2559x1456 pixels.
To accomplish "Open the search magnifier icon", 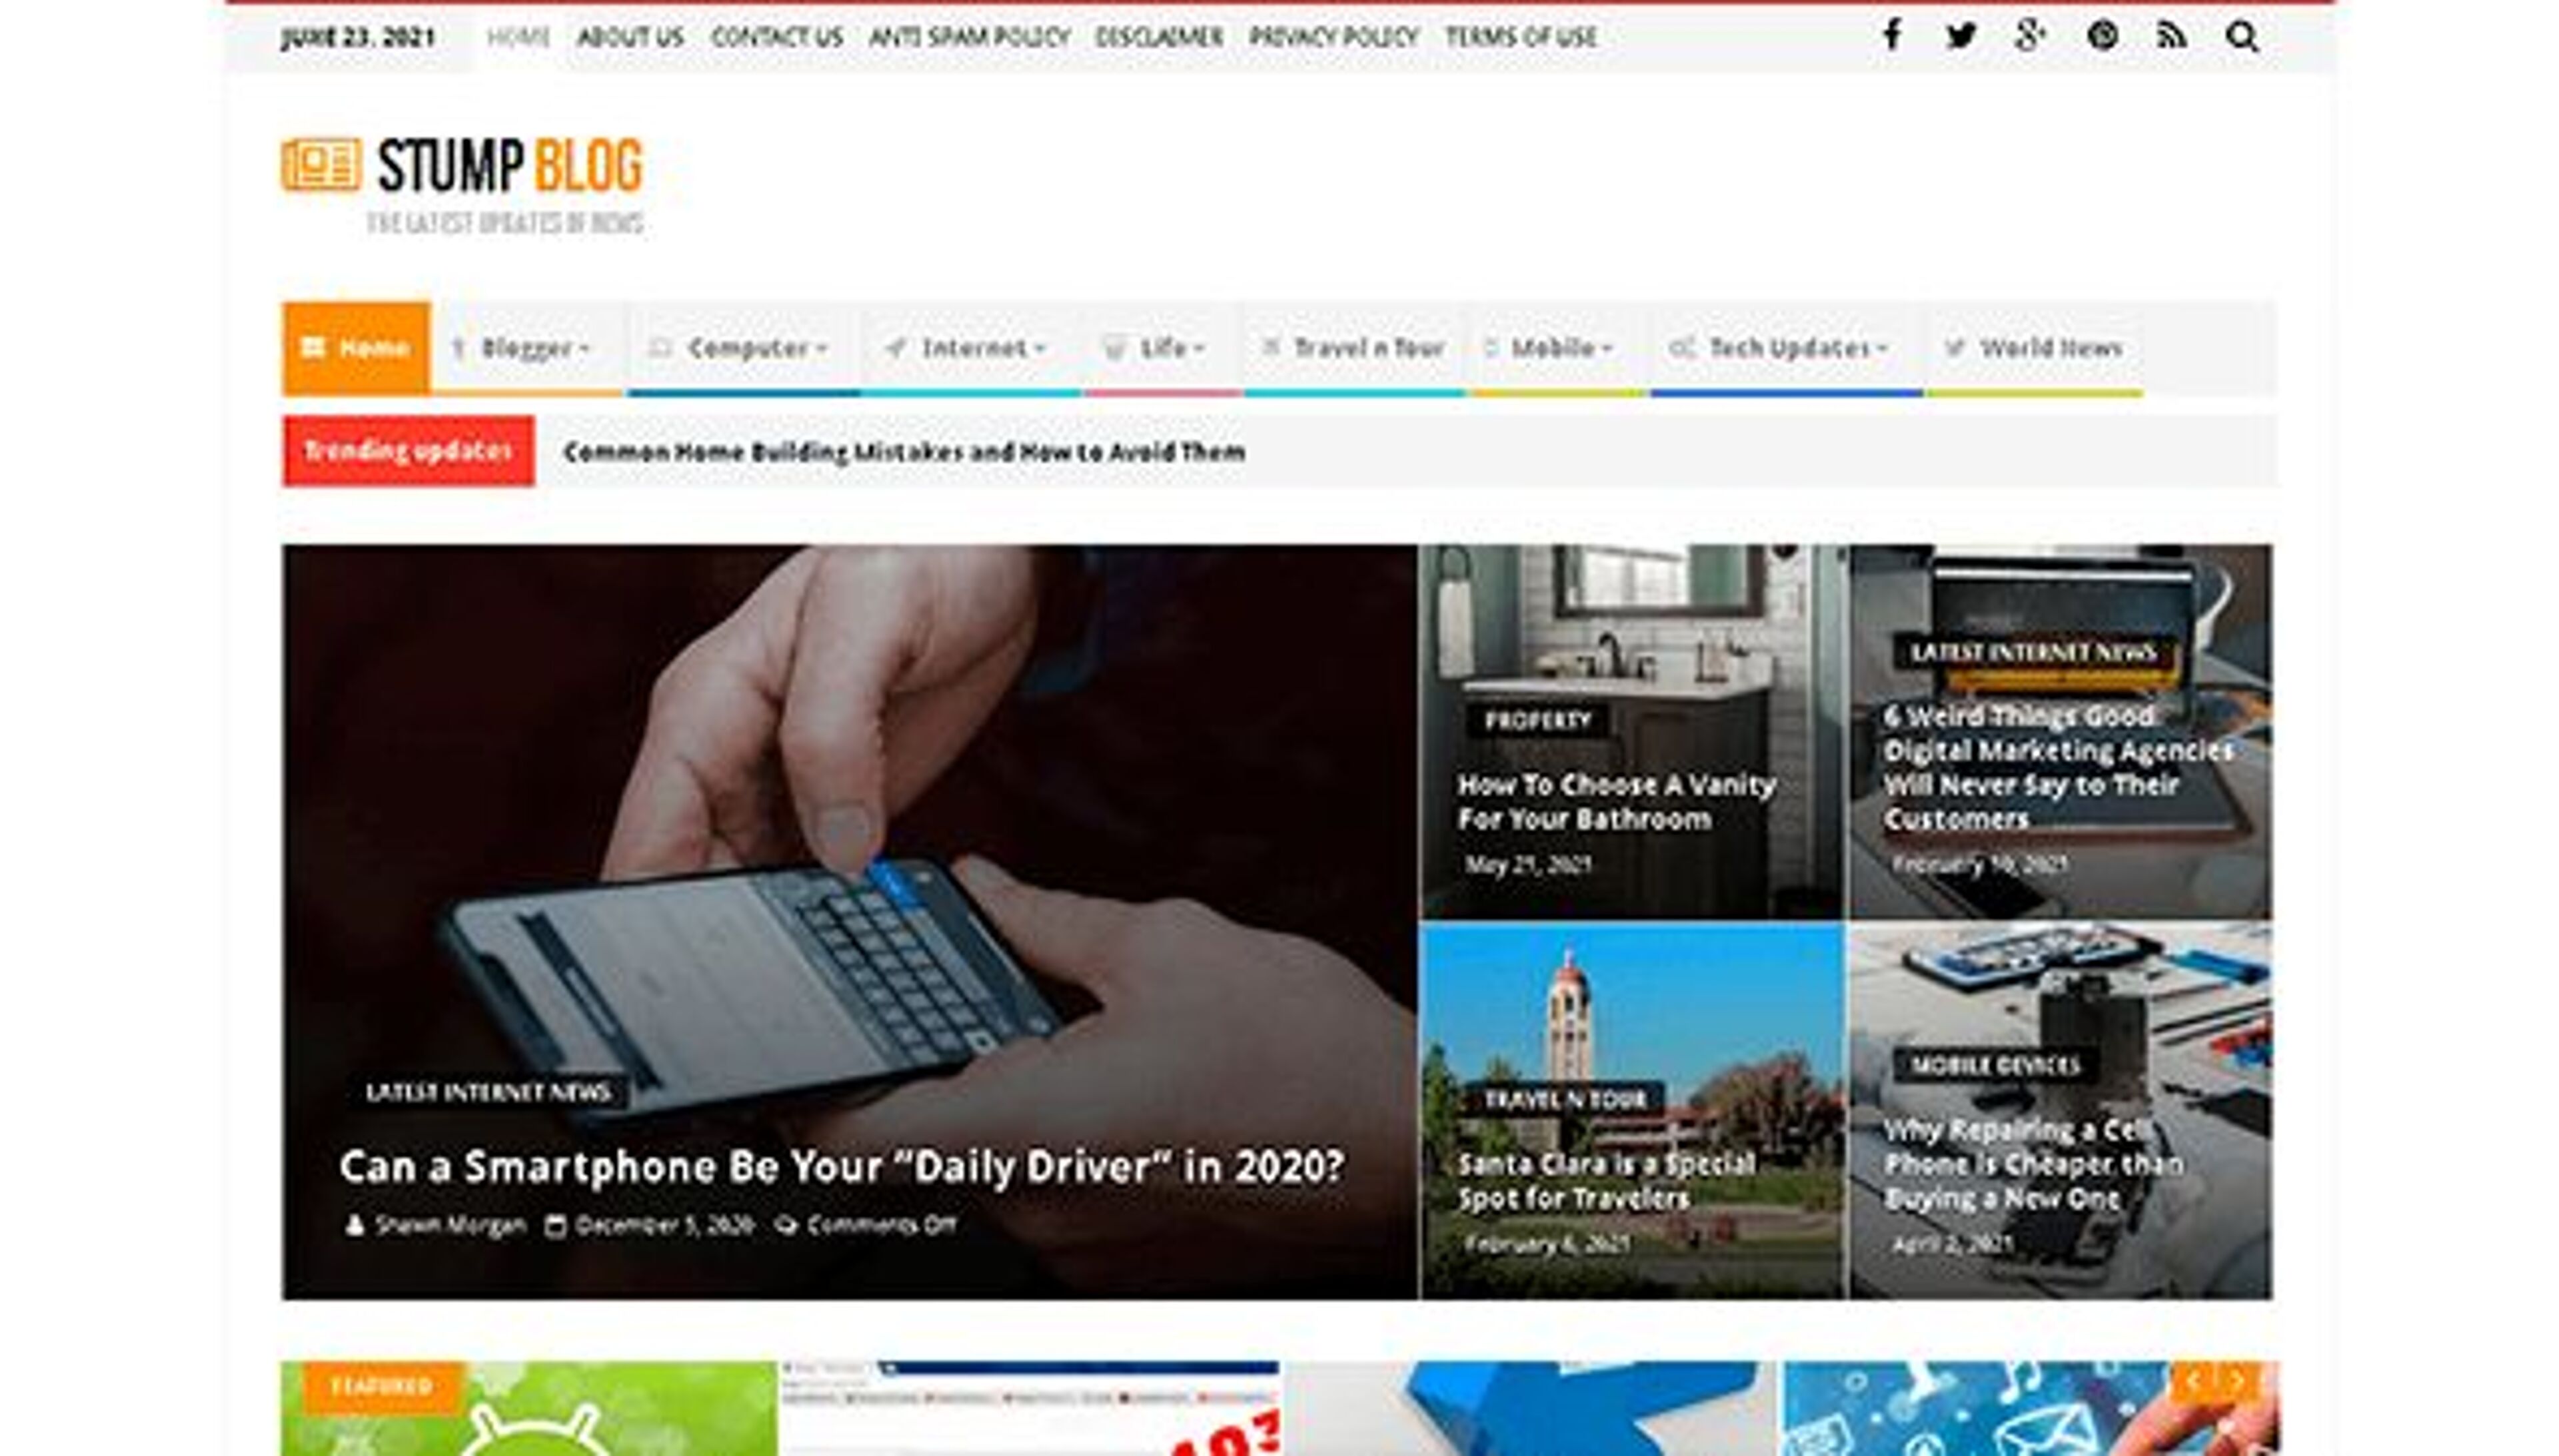I will tap(2242, 37).
